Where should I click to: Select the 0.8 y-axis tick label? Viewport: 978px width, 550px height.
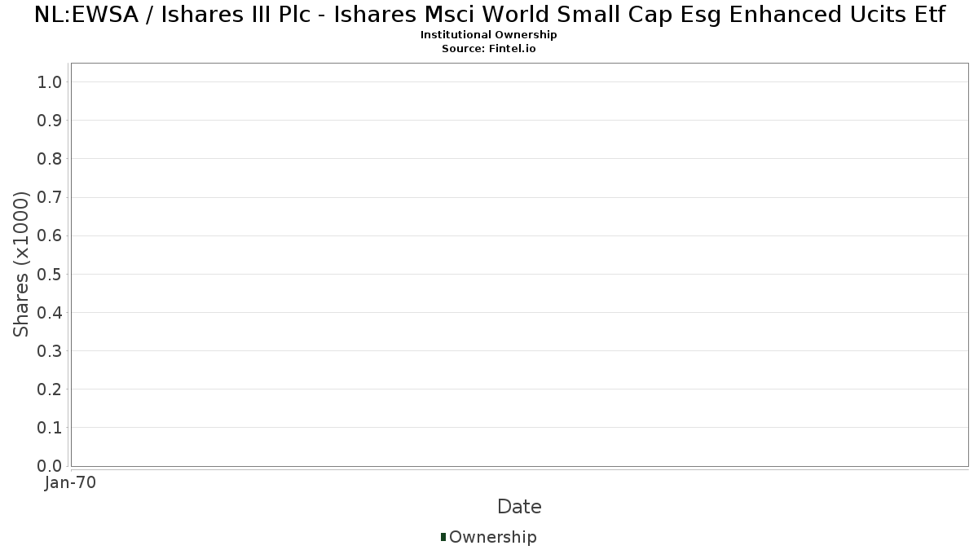point(50,159)
